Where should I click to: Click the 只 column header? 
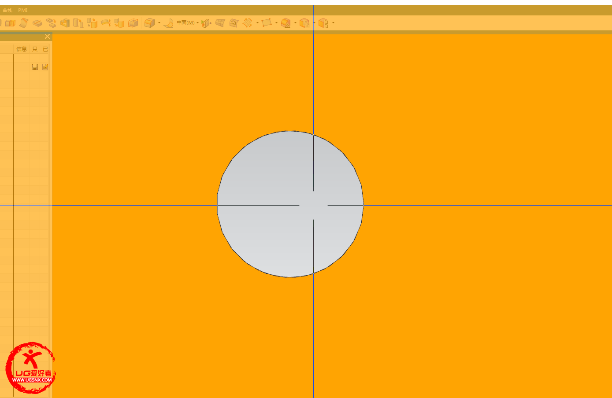(x=35, y=49)
